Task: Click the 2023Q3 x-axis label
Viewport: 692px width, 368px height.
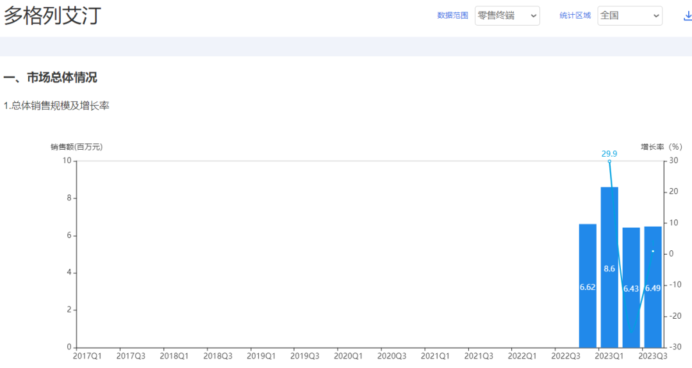Action: (653, 356)
